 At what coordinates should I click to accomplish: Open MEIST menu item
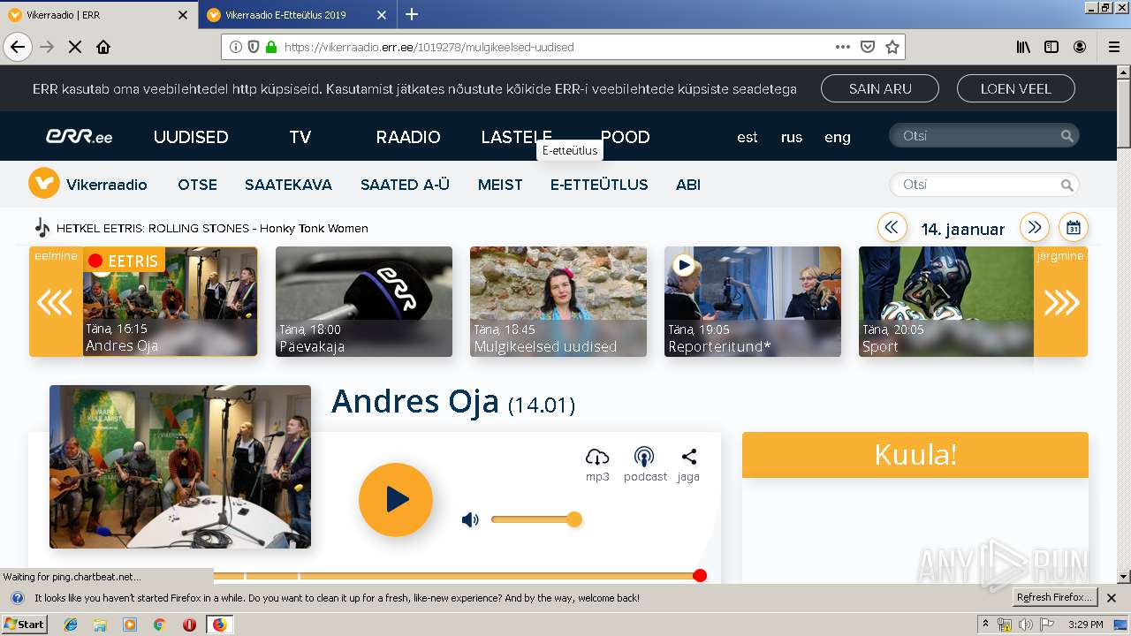[500, 185]
